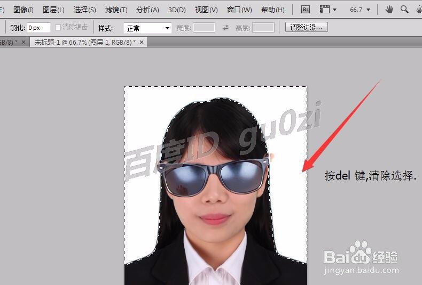
Task: Select the Zoom magnifier tool icon
Action: point(404,10)
